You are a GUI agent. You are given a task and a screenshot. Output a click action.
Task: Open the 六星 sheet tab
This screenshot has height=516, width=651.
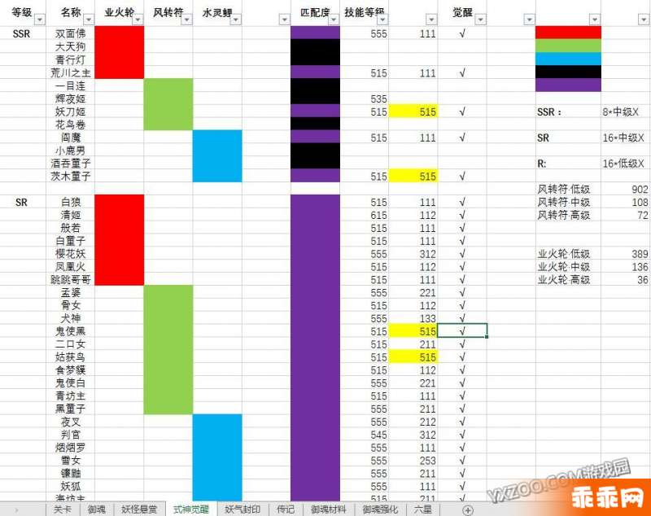[422, 509]
